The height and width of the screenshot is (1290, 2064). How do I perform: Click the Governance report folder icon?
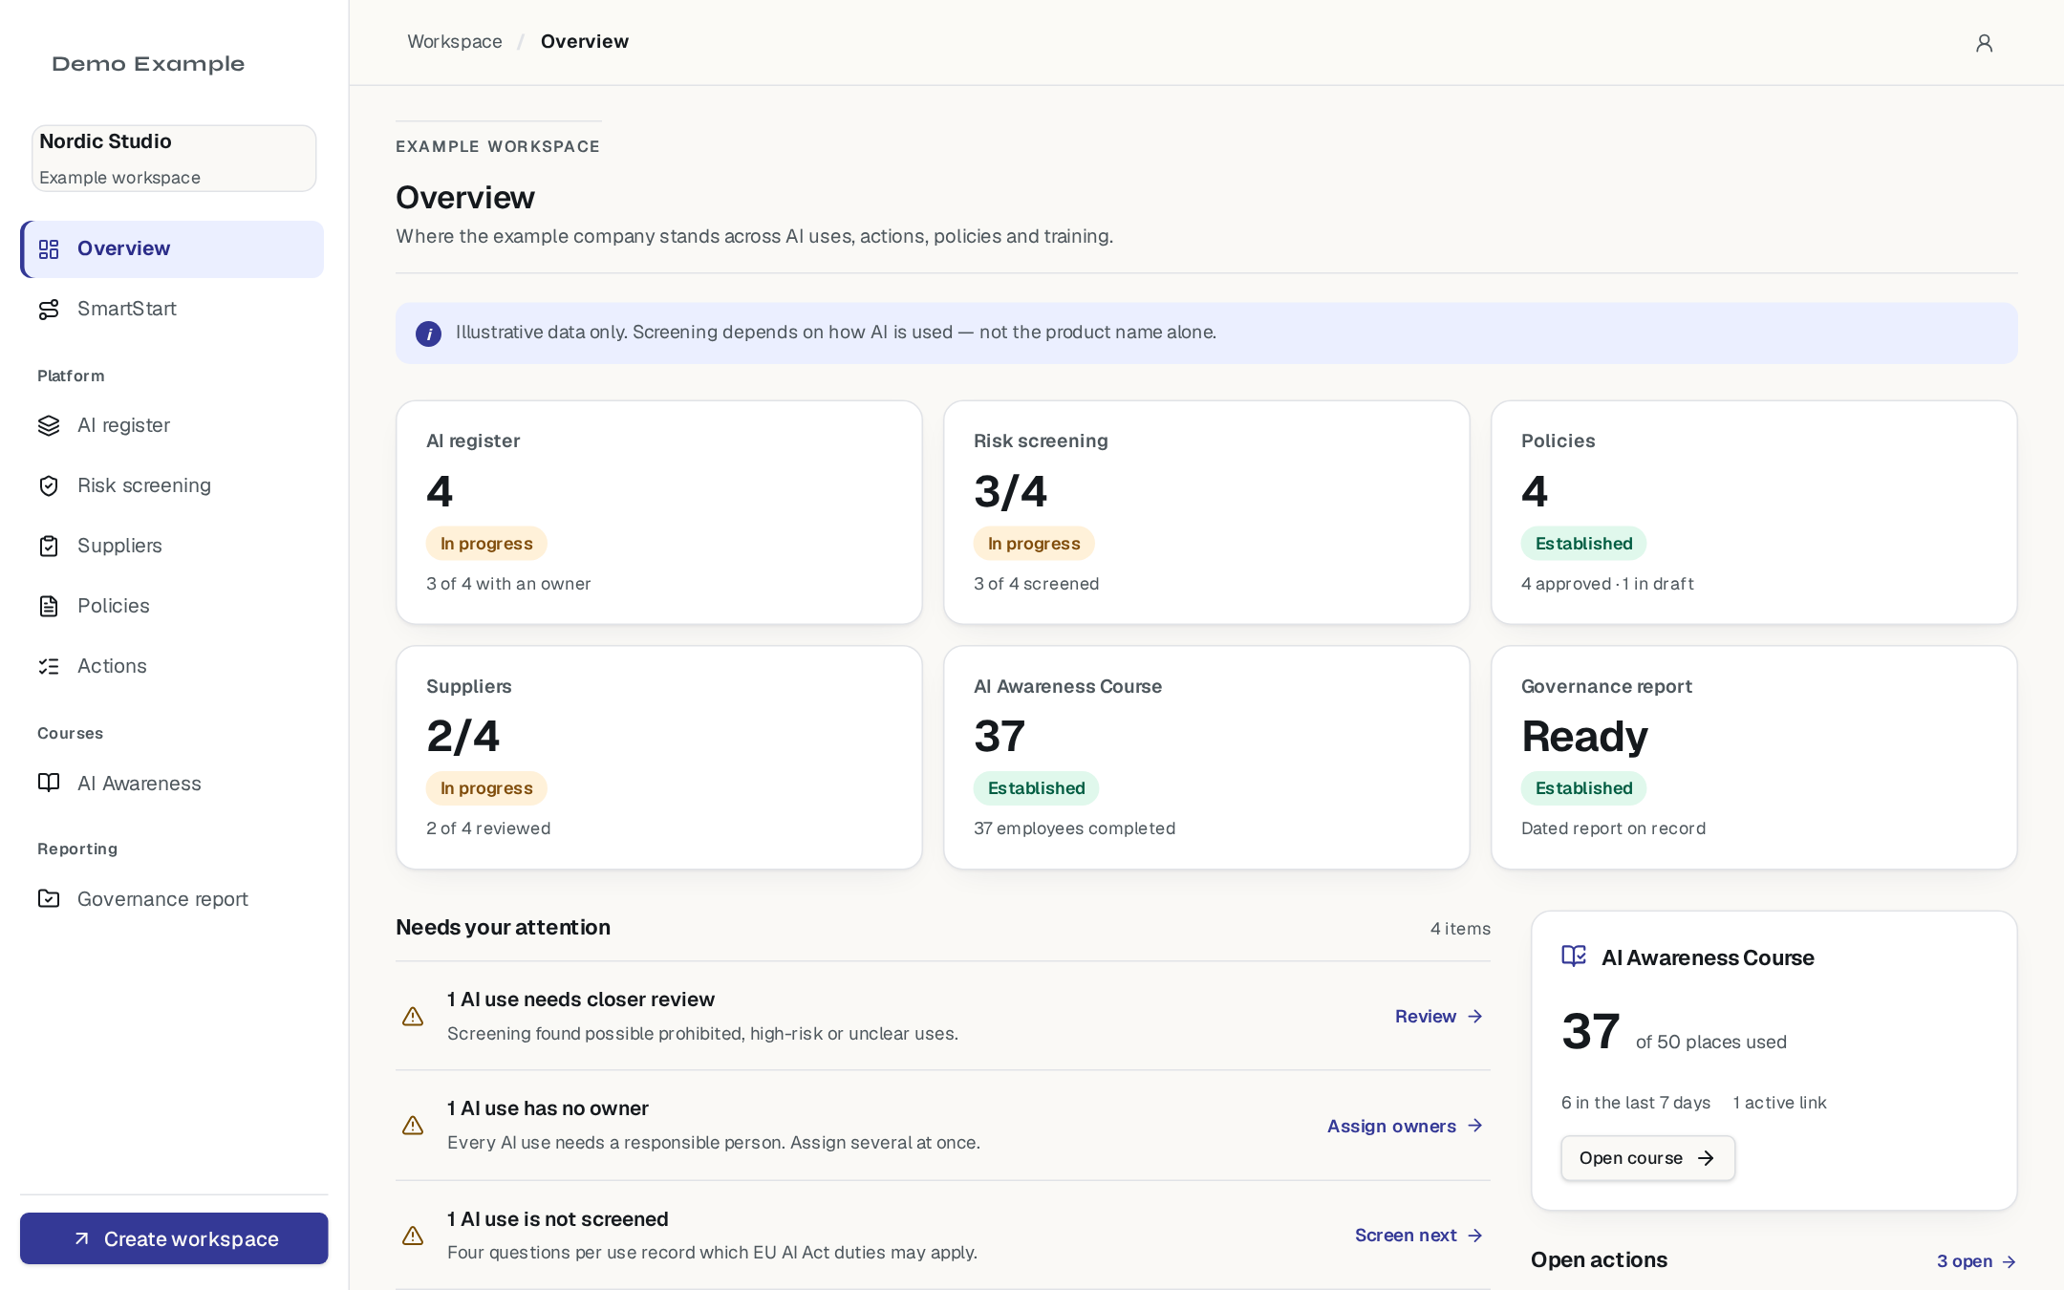[49, 899]
